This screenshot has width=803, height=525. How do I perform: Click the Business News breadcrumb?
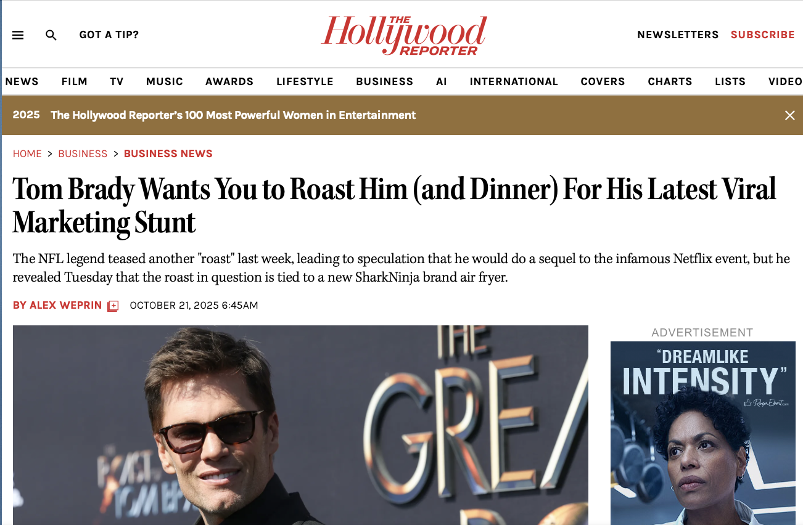pyautogui.click(x=168, y=153)
